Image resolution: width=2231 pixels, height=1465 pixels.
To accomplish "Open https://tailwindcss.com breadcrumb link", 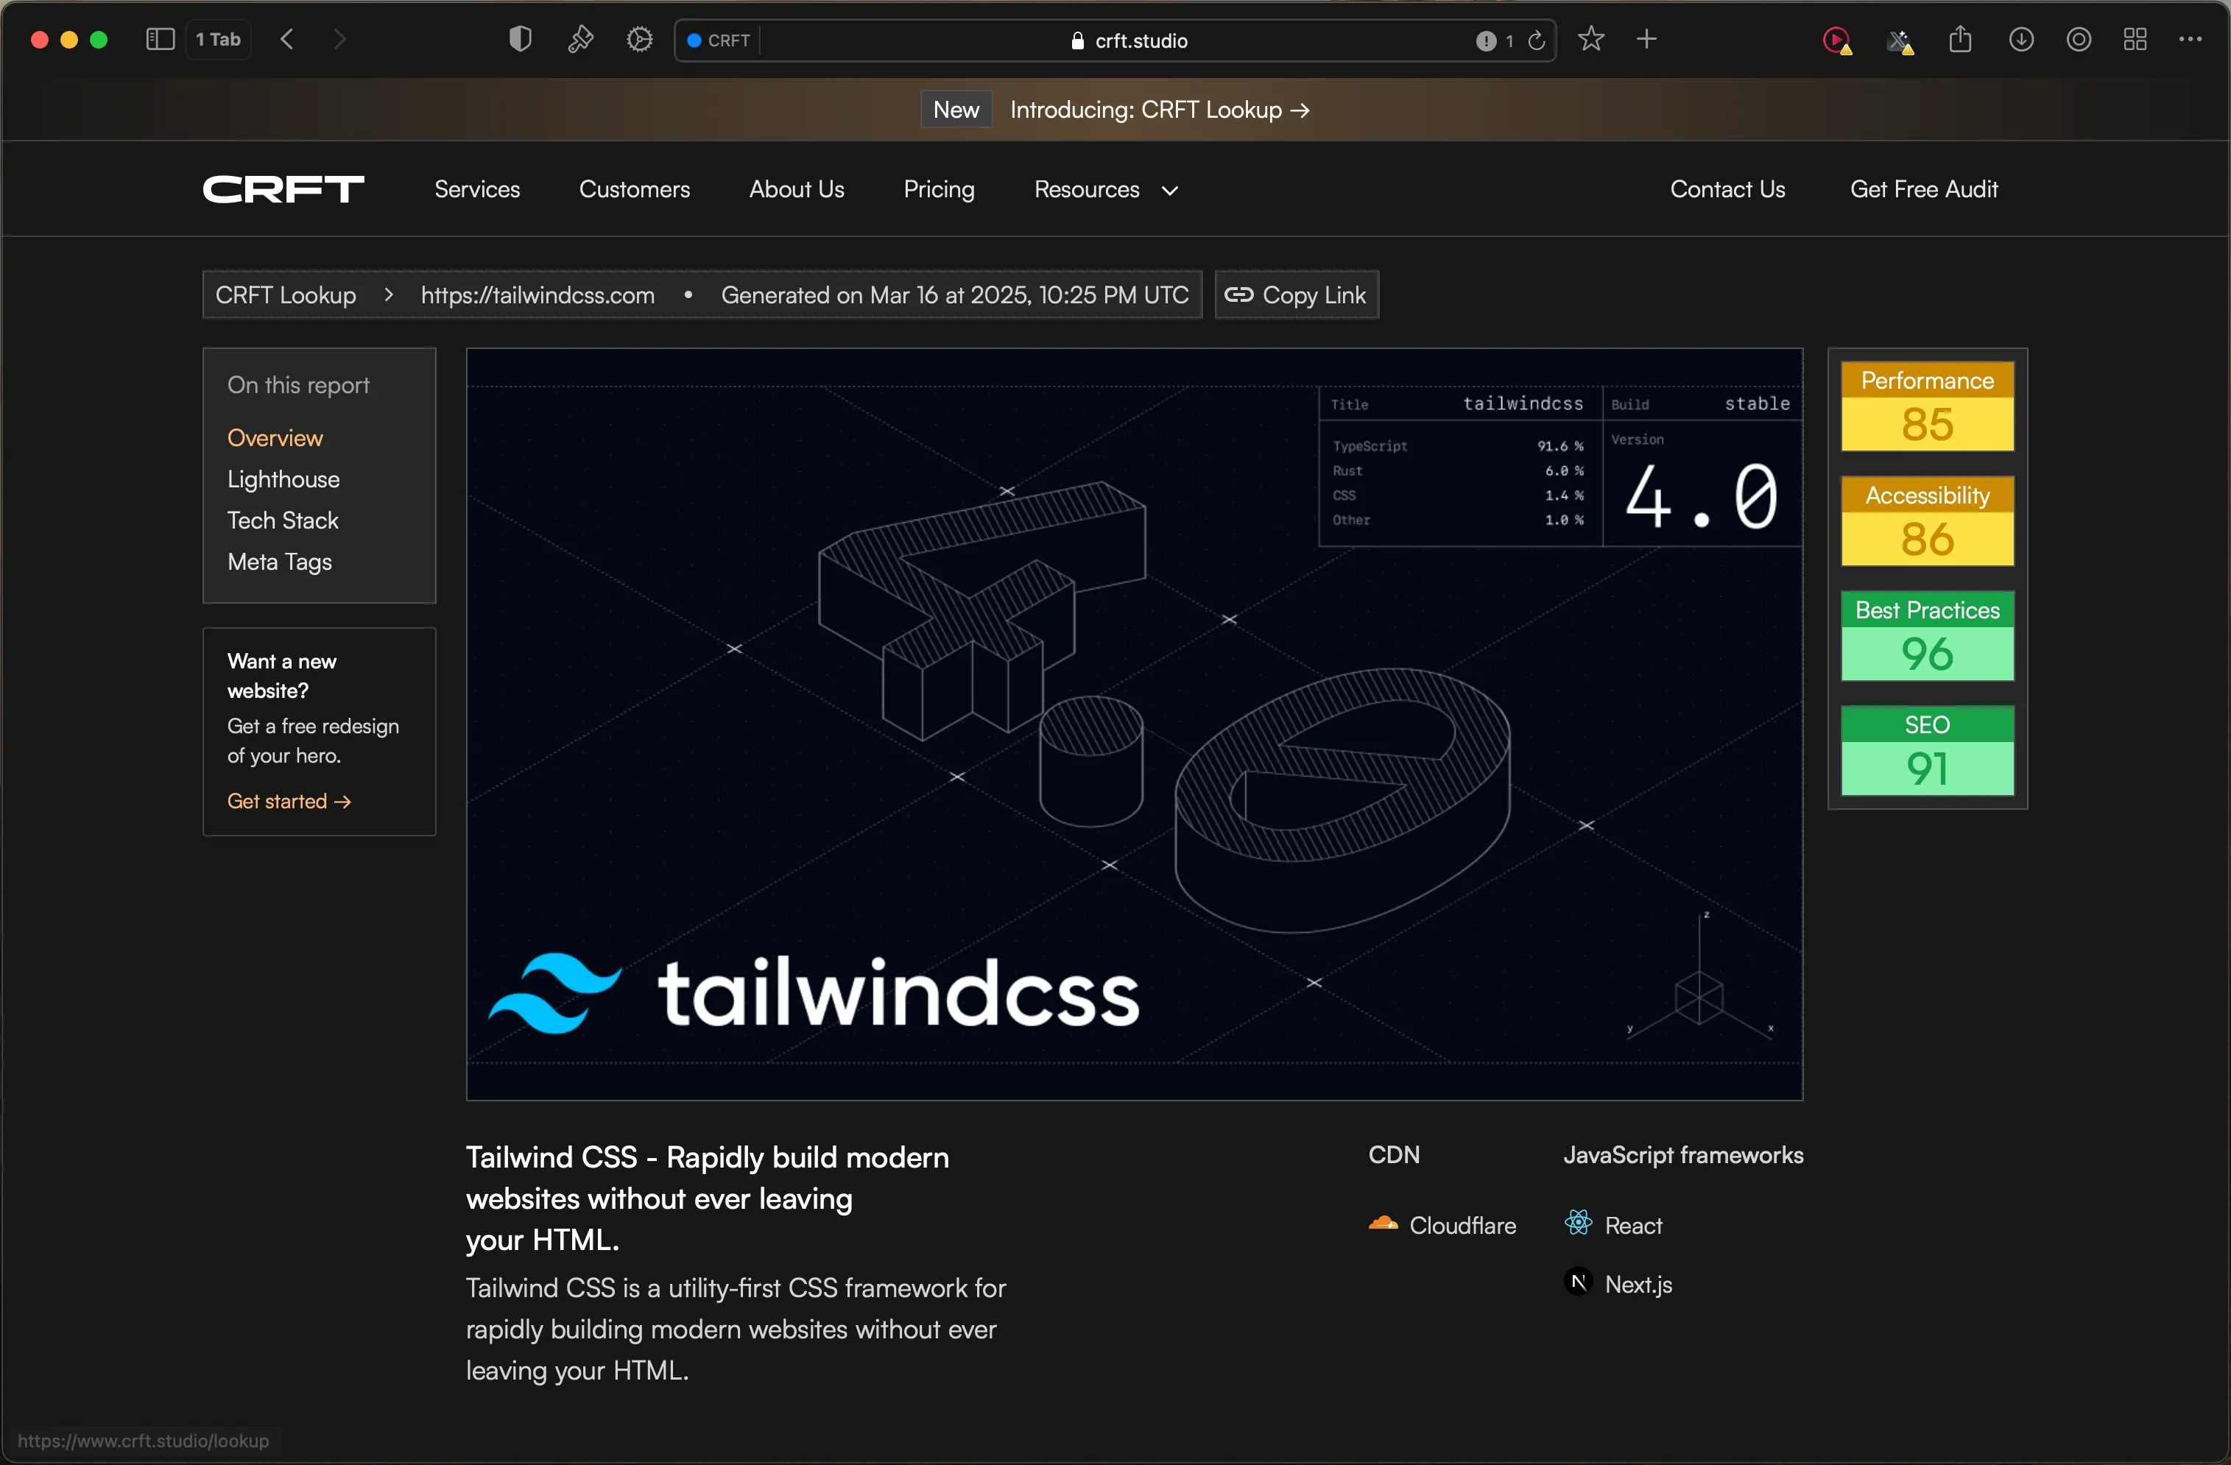I will click(537, 295).
